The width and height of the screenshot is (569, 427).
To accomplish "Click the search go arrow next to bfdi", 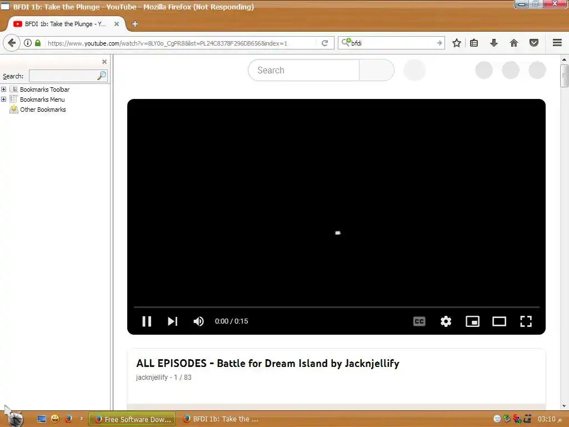I will (440, 43).
